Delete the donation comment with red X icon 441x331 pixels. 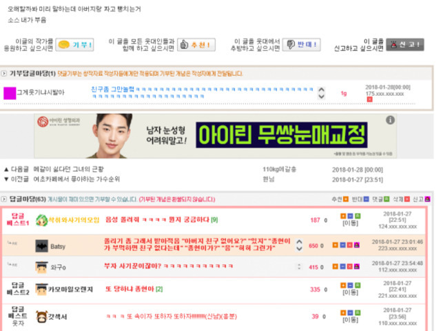tap(369, 99)
